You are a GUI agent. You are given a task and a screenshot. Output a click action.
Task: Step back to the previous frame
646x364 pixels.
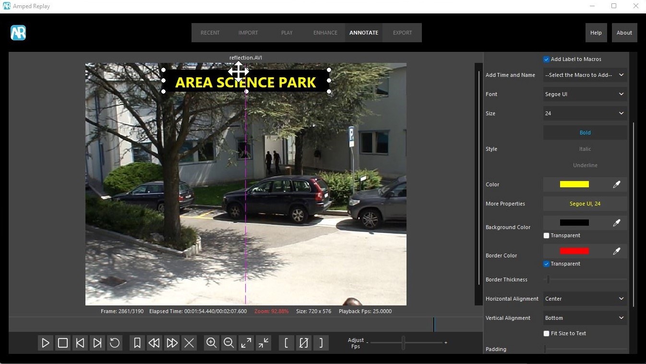tap(80, 343)
